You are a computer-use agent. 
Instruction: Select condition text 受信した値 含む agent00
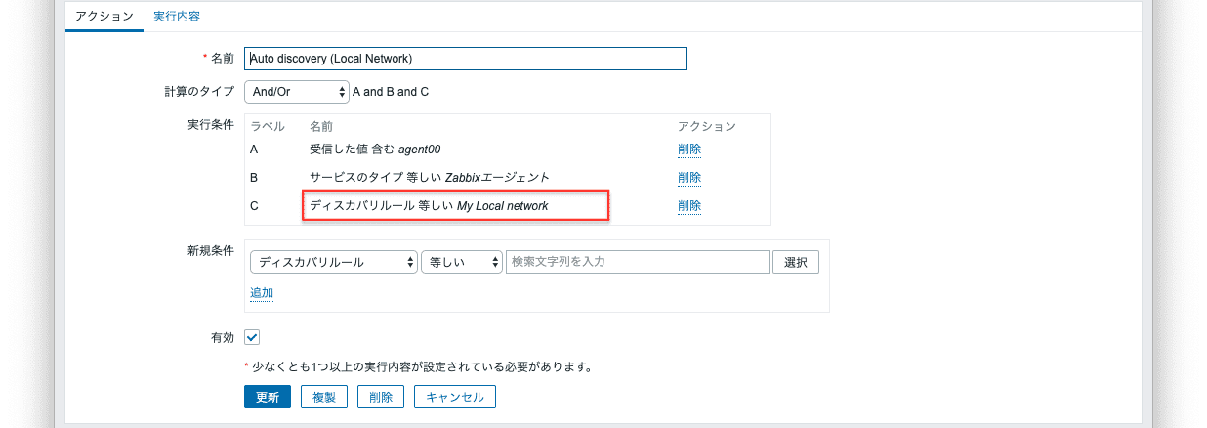pyautogui.click(x=375, y=150)
